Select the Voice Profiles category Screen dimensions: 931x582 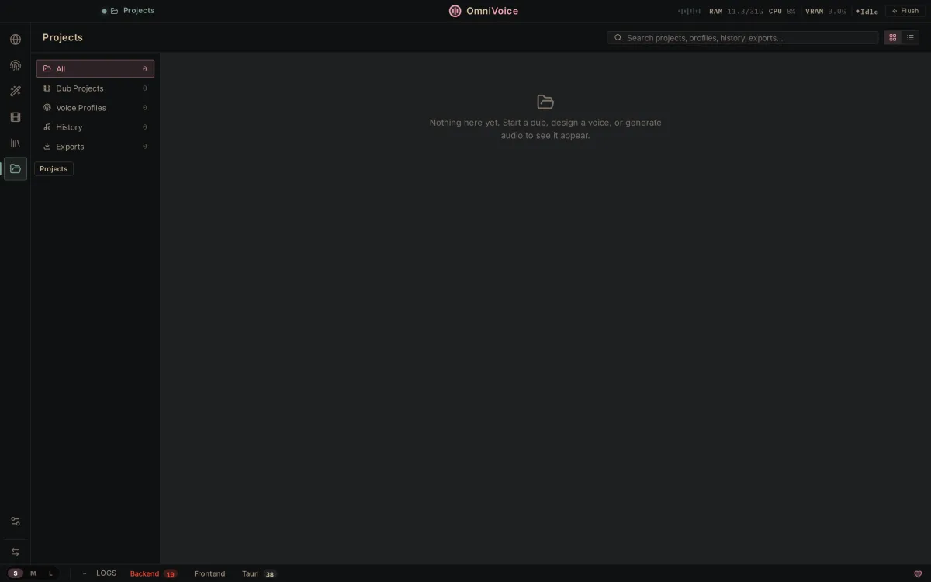coord(95,108)
